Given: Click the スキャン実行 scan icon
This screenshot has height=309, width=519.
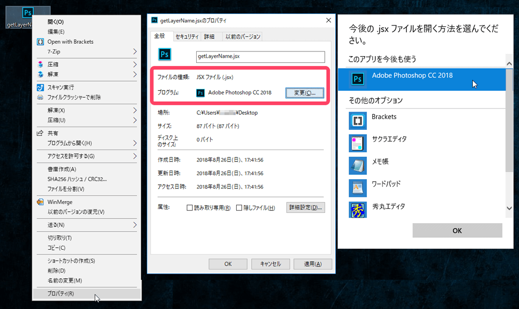Looking at the screenshot, I should [x=40, y=87].
